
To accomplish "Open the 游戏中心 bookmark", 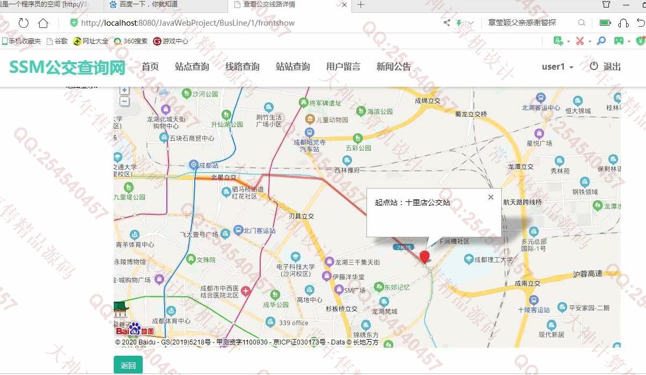I will pos(171,41).
